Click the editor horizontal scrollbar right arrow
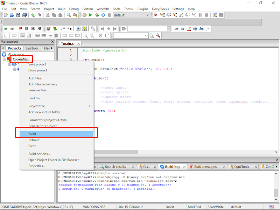 276,152
